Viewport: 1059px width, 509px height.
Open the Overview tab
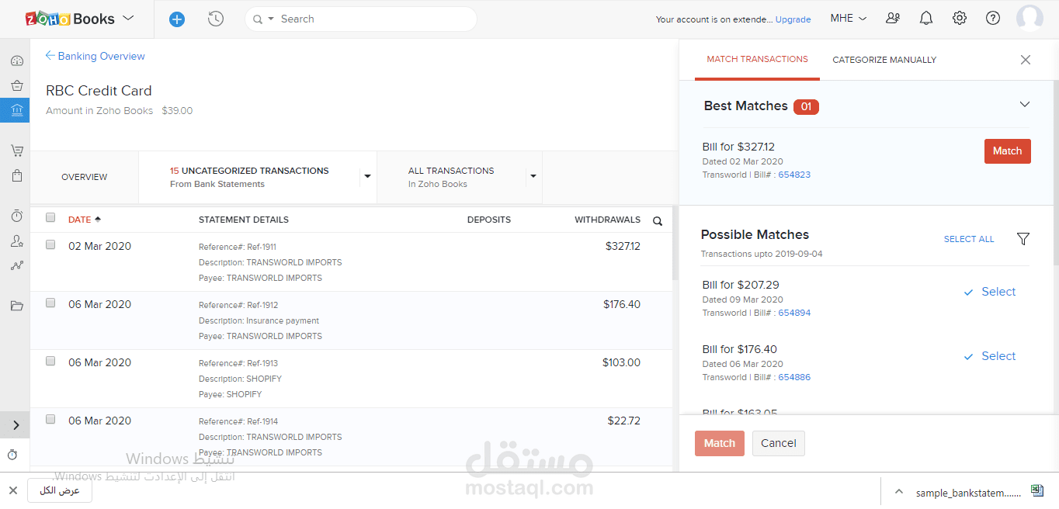click(85, 177)
